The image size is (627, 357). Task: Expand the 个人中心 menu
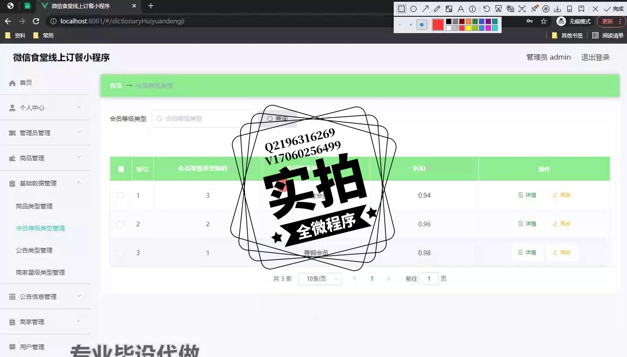(x=45, y=108)
